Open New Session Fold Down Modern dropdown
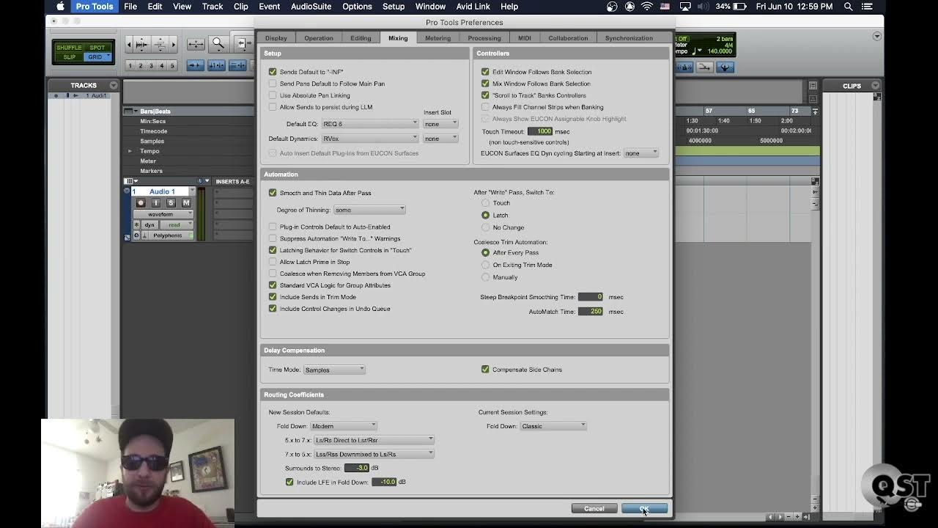938x528 pixels. (344, 426)
